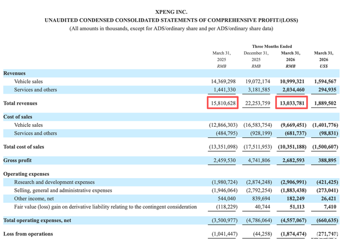342x242 pixels.
Task: Click the 'Total revenues' row label
Action: click(20, 103)
